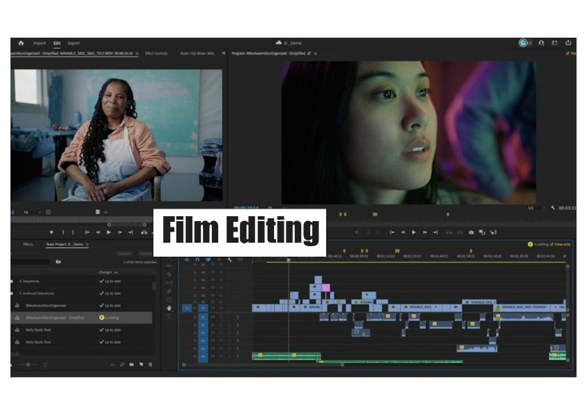
Task: Toggle A3 track targeting
Action: tap(203, 333)
